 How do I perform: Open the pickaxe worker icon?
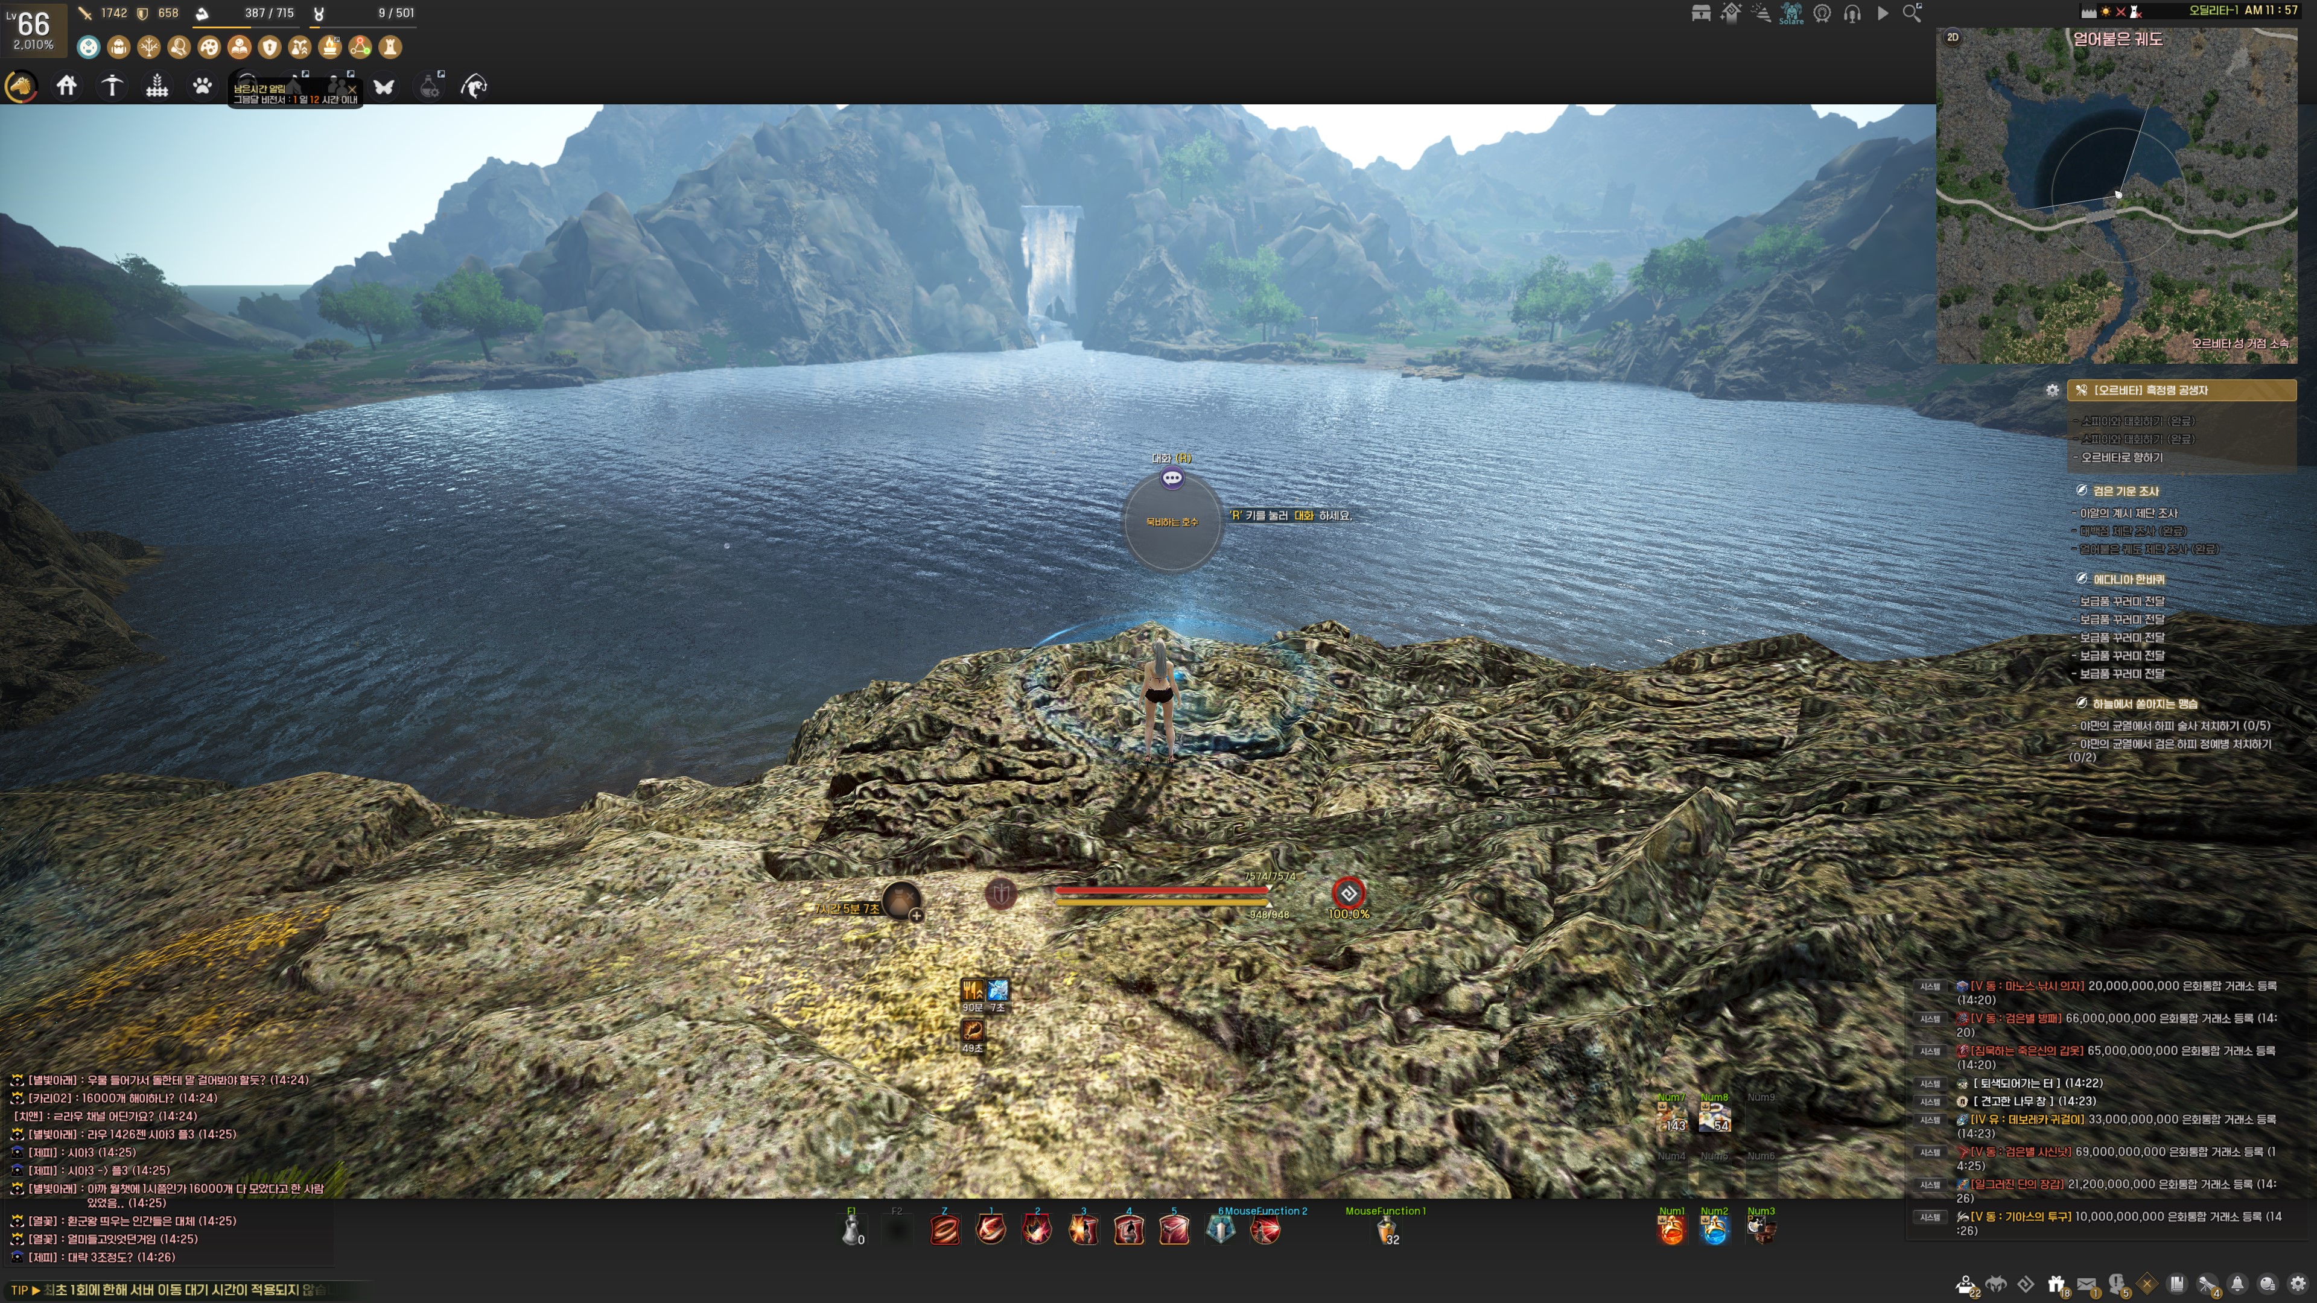(112, 86)
